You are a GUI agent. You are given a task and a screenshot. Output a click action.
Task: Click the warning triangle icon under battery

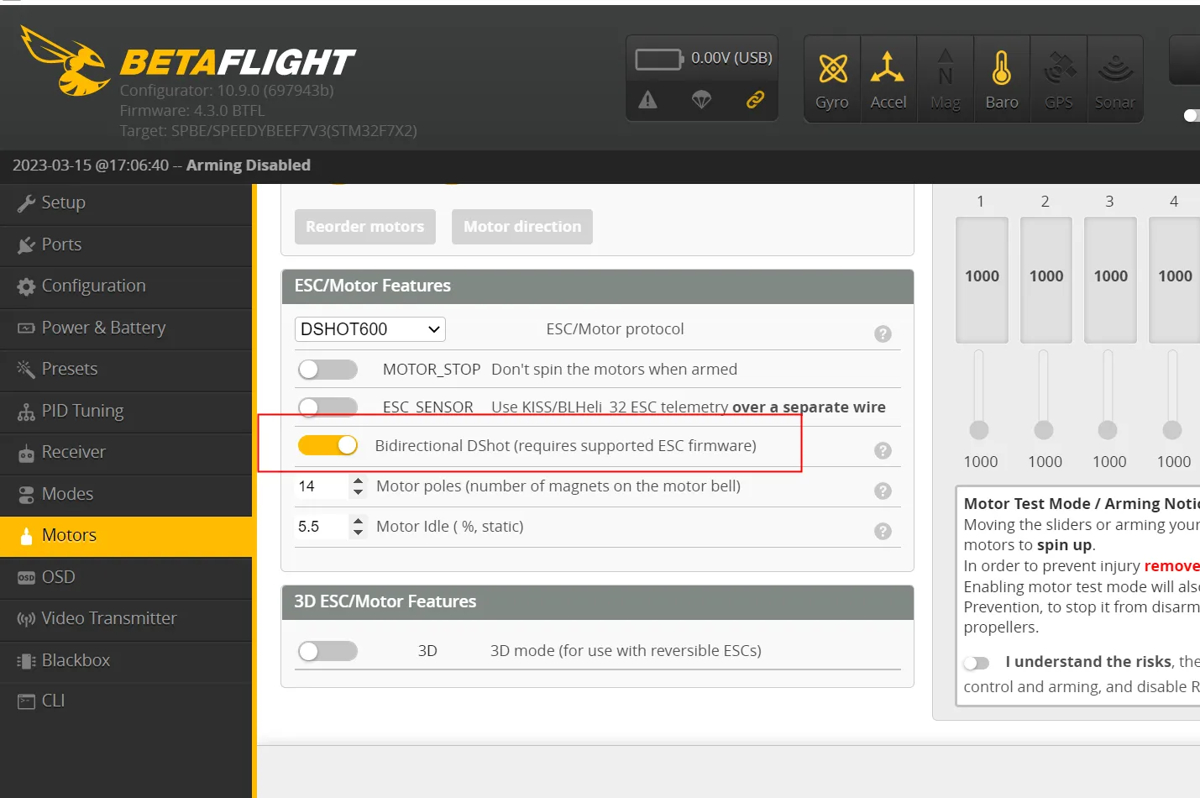(x=647, y=100)
